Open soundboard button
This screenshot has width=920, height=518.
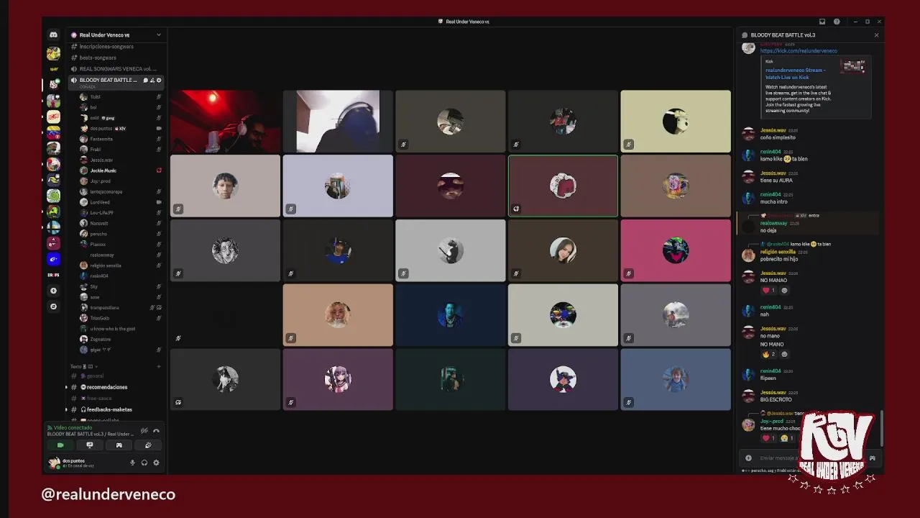point(148,445)
